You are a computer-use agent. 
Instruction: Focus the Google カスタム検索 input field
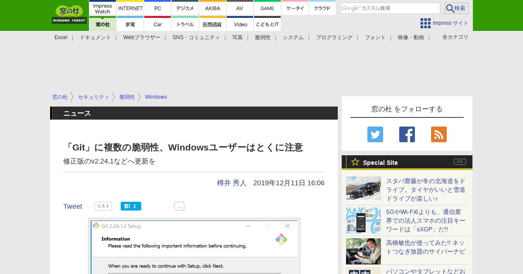(x=390, y=8)
